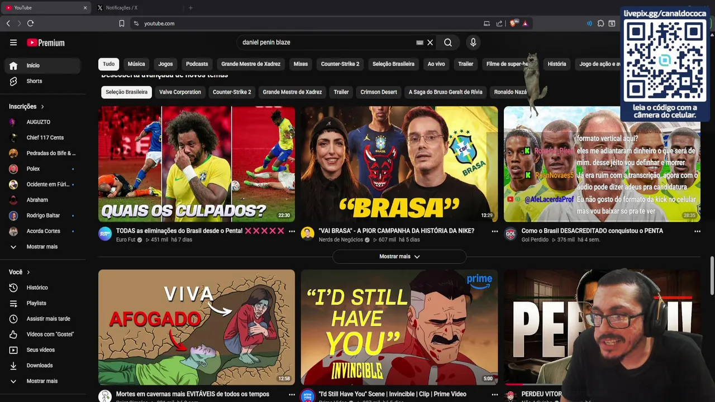The image size is (715, 402).
Task: Go back with the browser back arrow
Action: tap(8, 23)
